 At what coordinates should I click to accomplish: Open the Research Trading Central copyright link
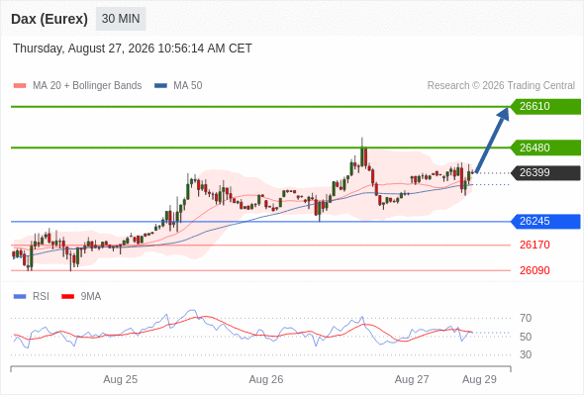pyautogui.click(x=501, y=86)
